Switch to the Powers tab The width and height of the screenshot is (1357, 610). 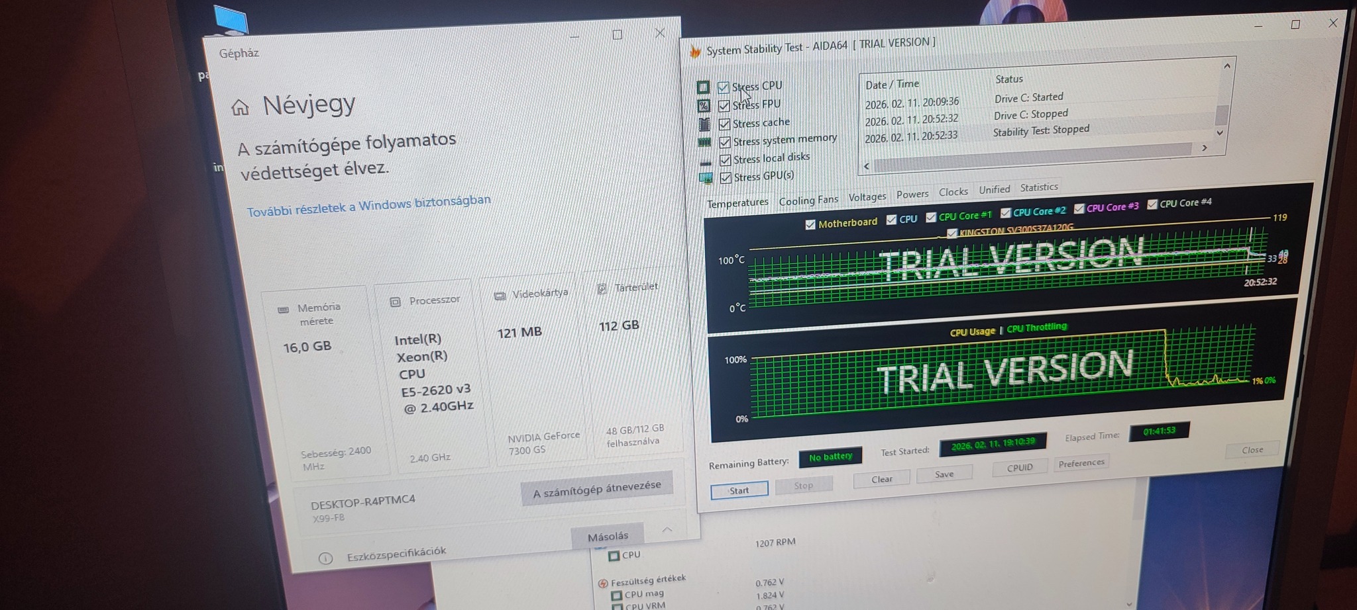click(x=912, y=195)
